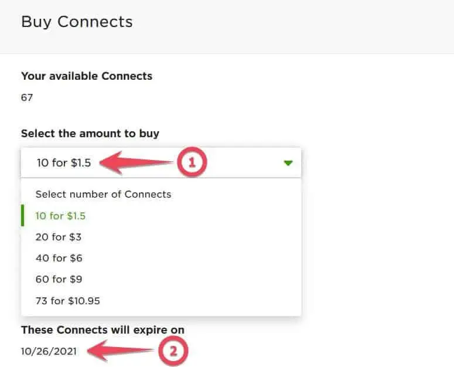Choose the 40 for $6 option
This screenshot has width=454, height=367.
coord(58,258)
